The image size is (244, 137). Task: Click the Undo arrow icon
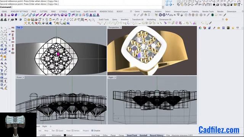(x=54, y=20)
